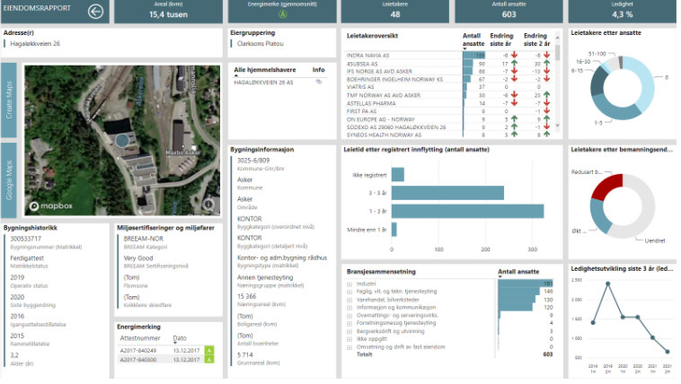Expand the Bergverksdrift og utvinning row

349,331
